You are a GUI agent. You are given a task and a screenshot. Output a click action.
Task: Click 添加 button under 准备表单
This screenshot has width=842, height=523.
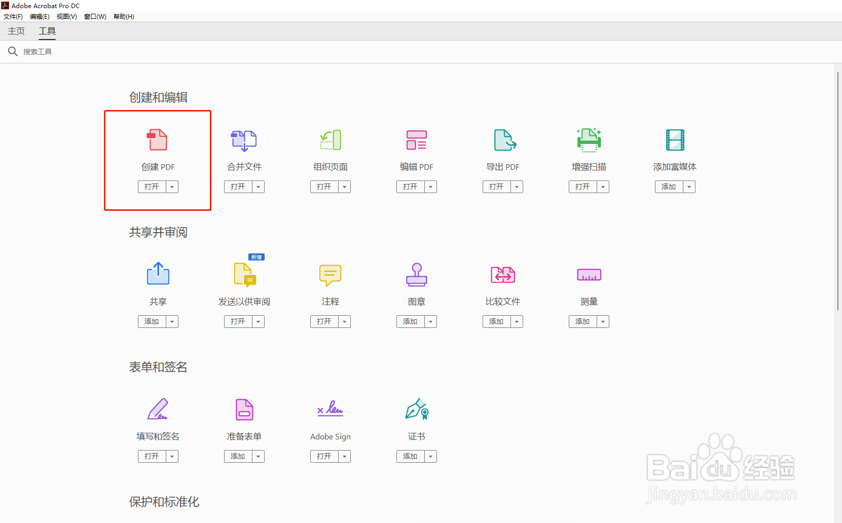pyautogui.click(x=238, y=457)
